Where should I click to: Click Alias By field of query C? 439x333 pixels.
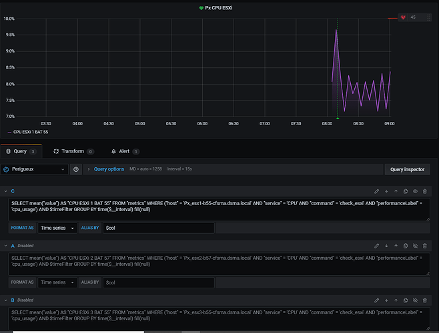[x=159, y=228]
